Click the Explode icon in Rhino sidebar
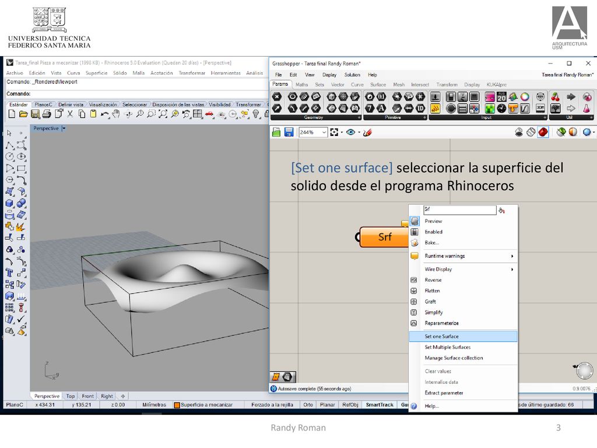Viewport: 597px width, 448px height. point(20,227)
